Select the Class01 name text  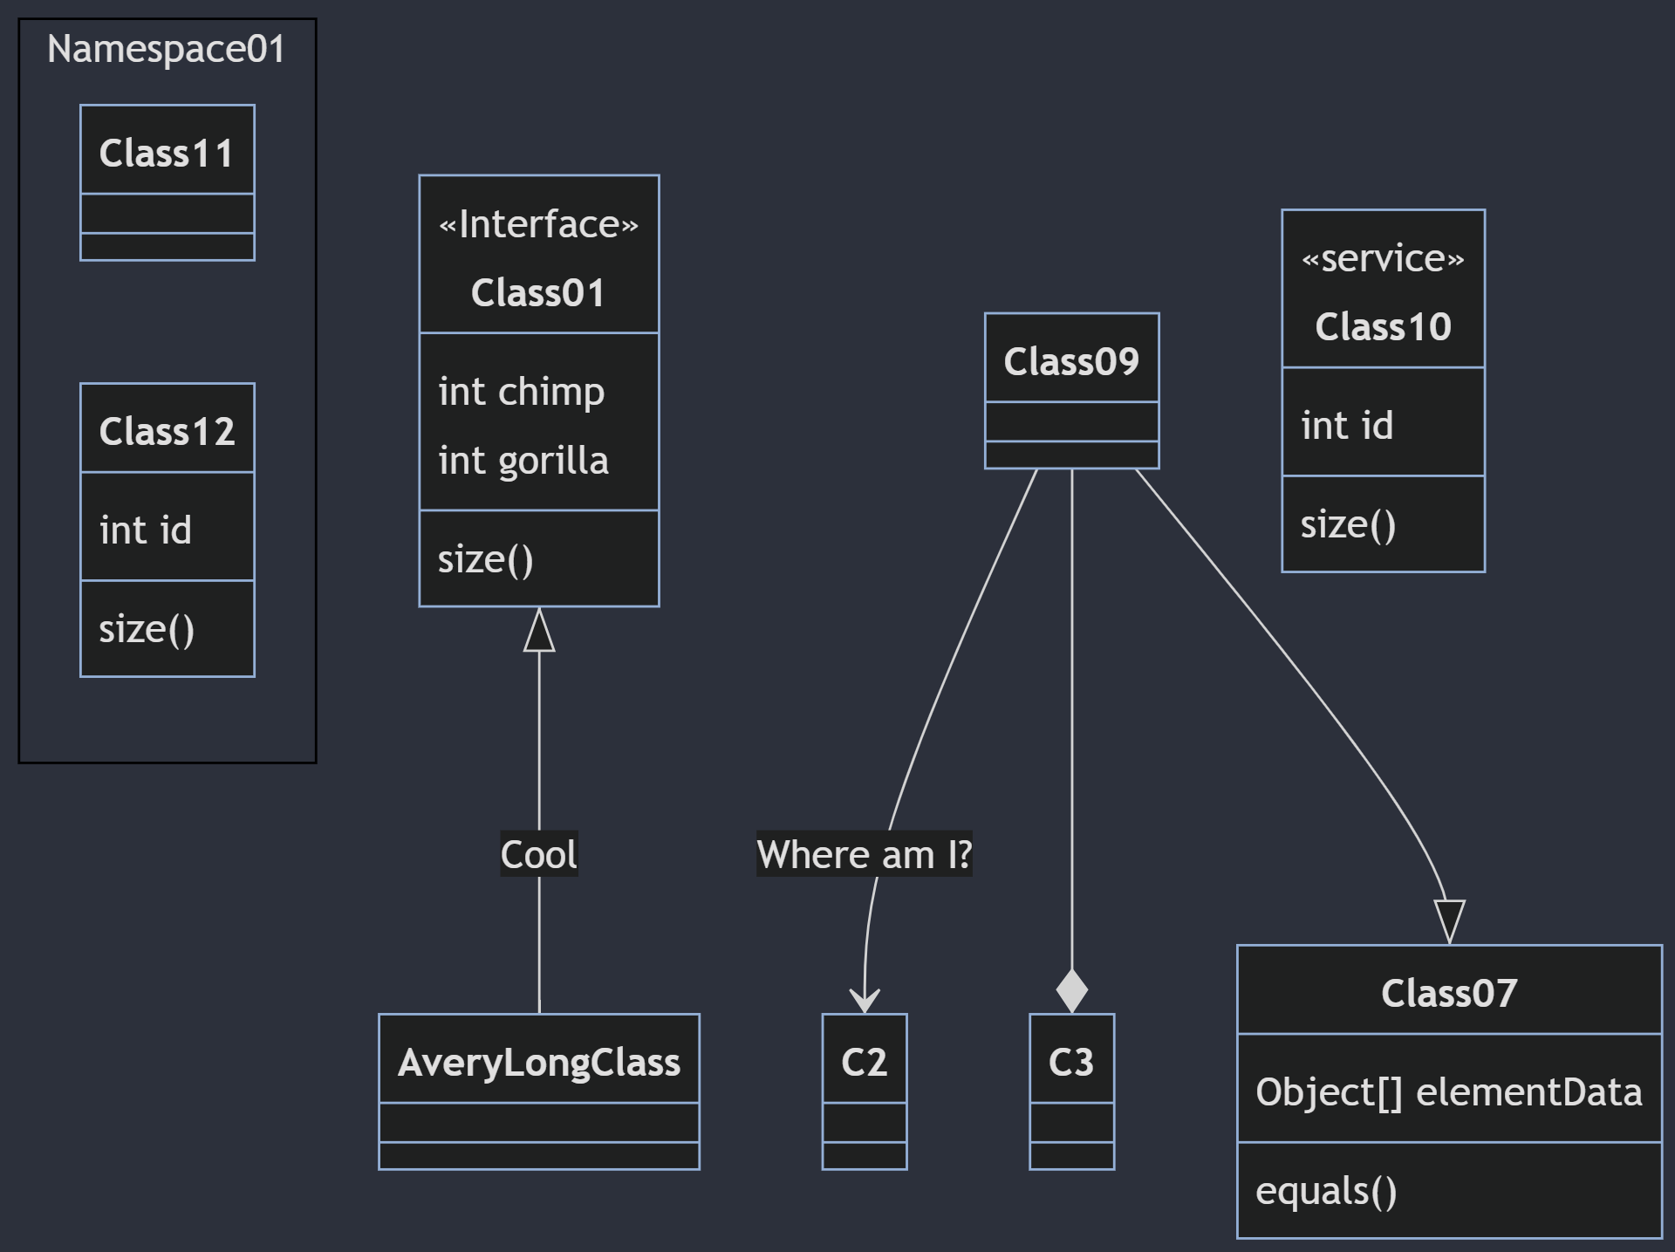coord(538,293)
